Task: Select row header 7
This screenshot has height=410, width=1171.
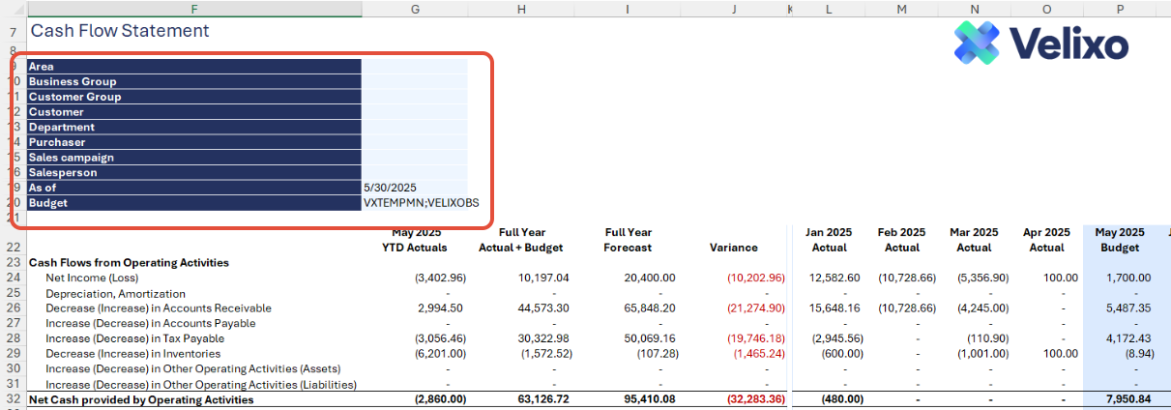Action: click(x=14, y=32)
